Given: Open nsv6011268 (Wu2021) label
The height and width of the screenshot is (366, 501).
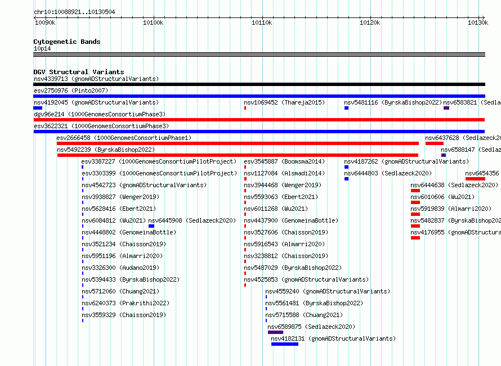Looking at the screenshot, I should (276, 209).
